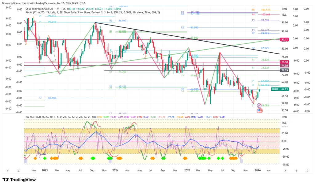Open USD currency selector in the indicator pane

[284, 117]
